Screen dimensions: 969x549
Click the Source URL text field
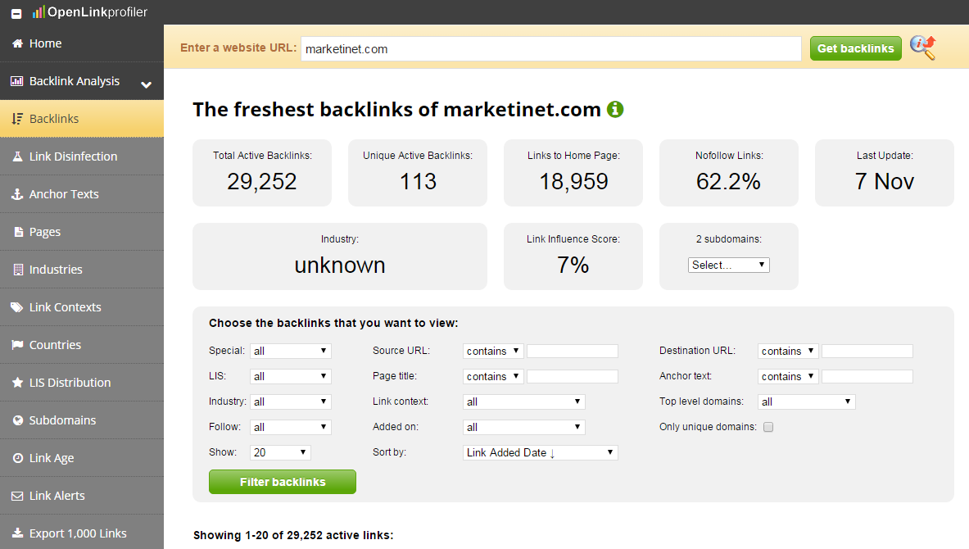(x=573, y=352)
